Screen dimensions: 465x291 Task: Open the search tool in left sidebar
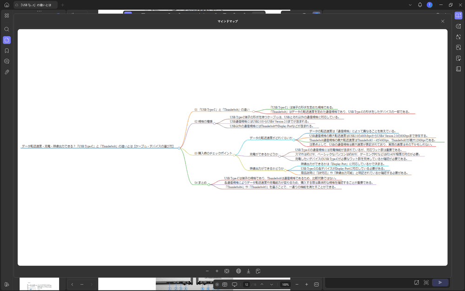7,29
